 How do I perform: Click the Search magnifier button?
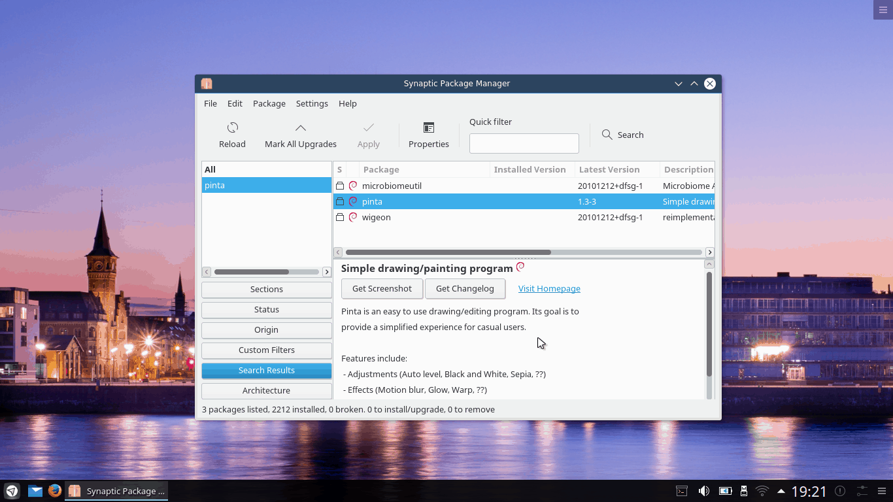coord(622,135)
